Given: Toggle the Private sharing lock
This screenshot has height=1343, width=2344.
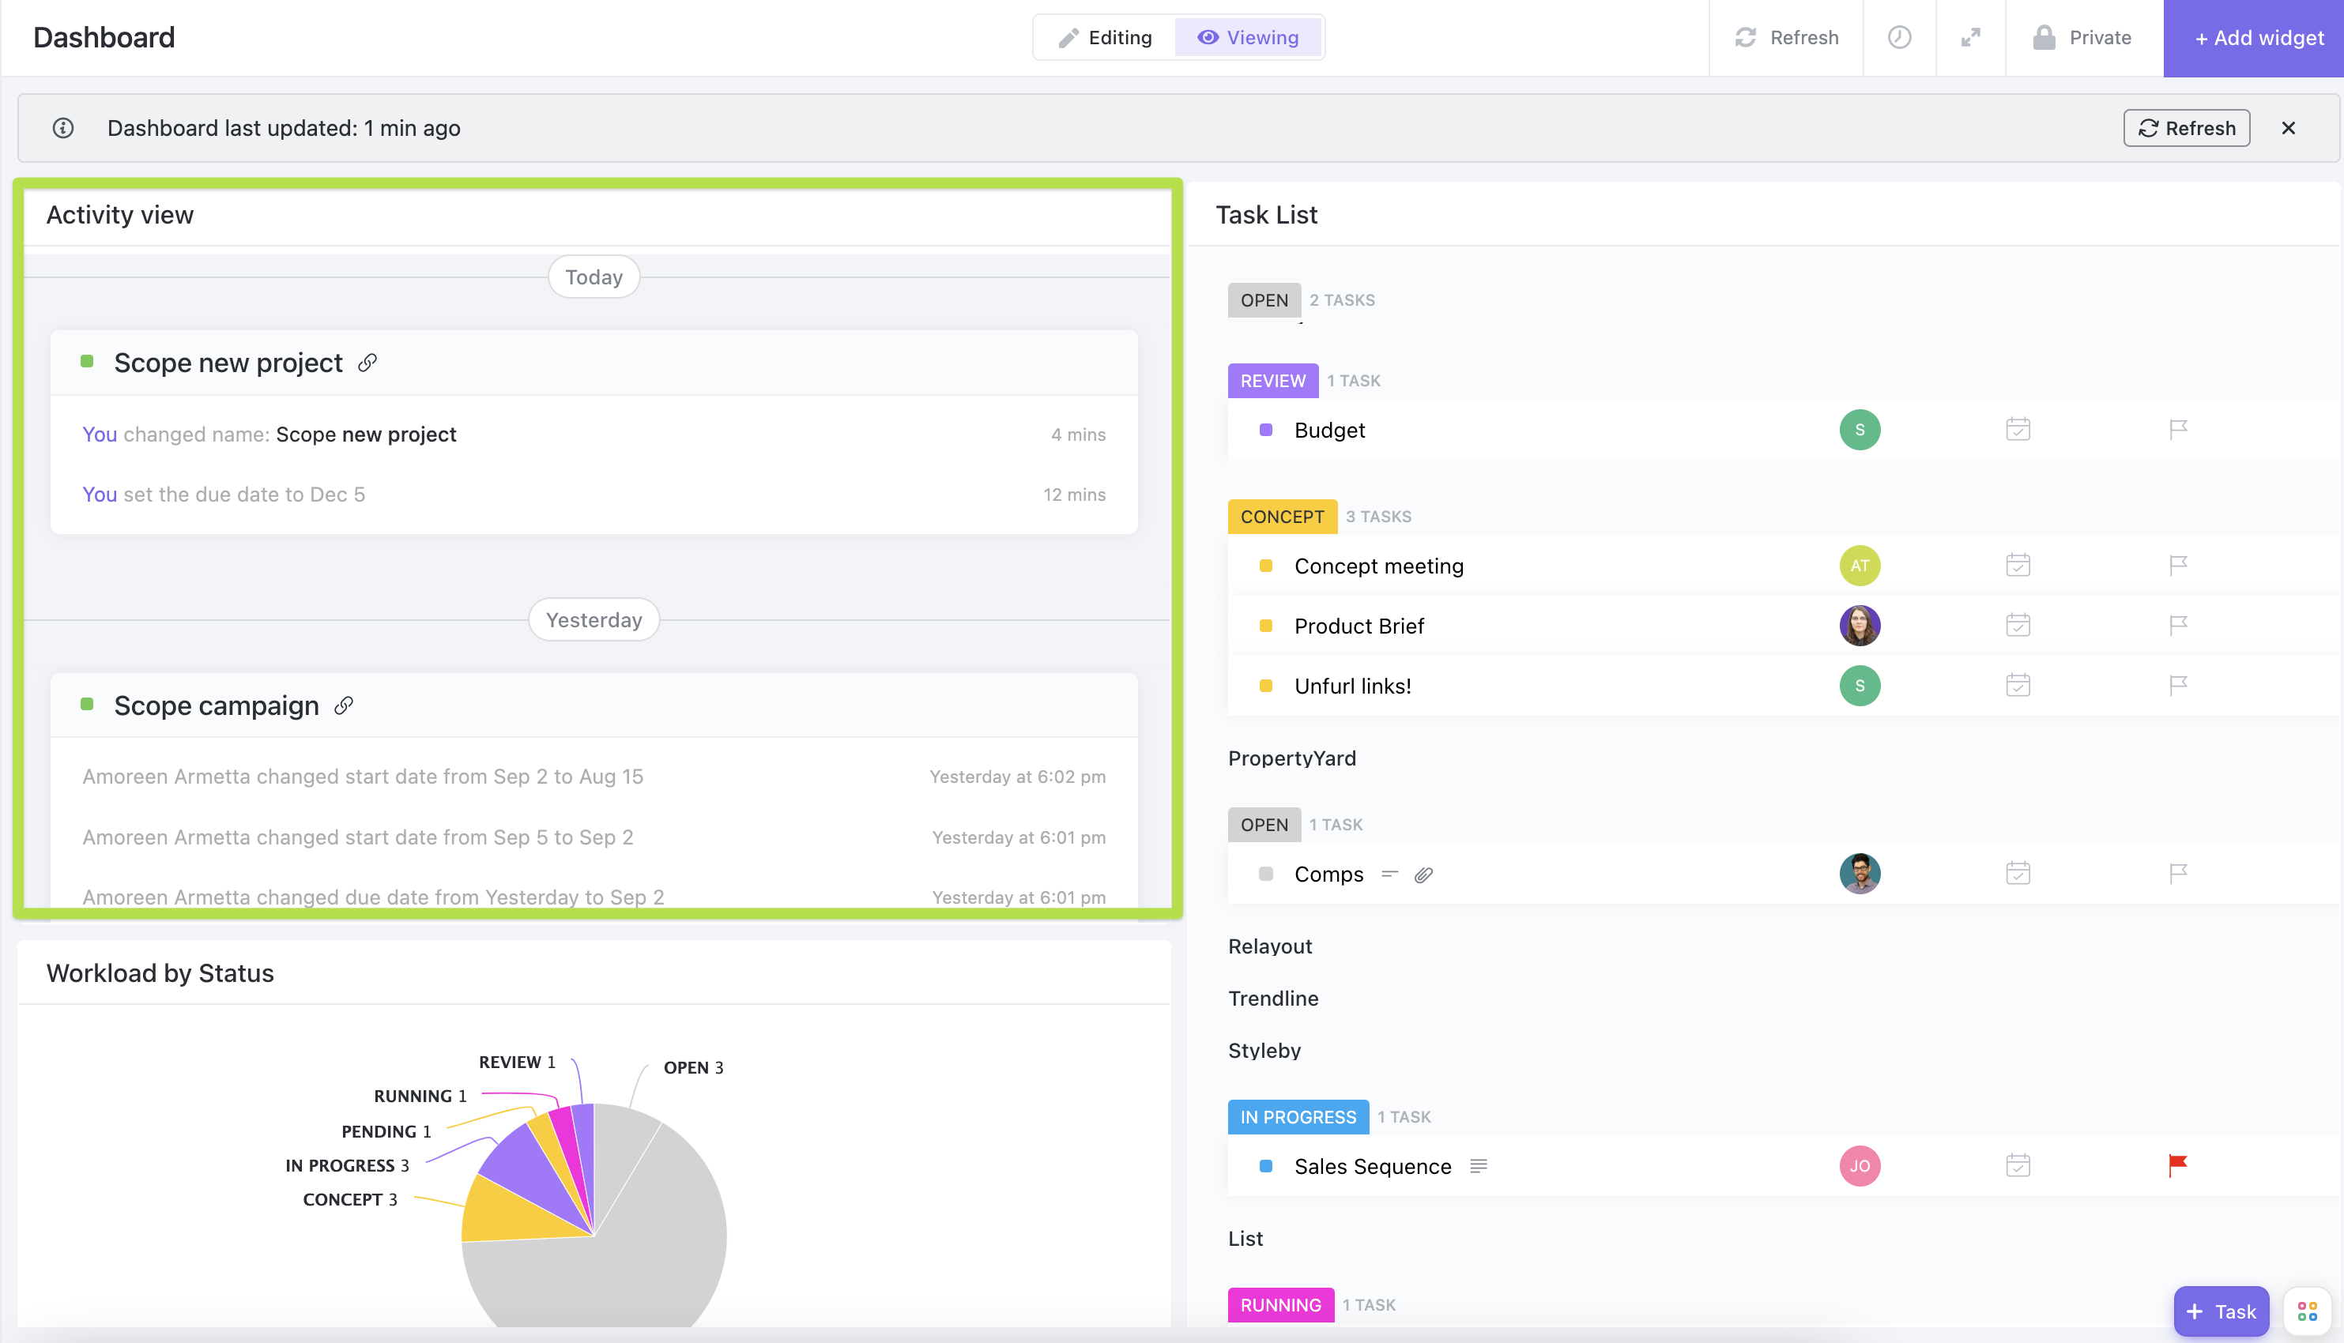Looking at the screenshot, I should pyautogui.click(x=2082, y=38).
